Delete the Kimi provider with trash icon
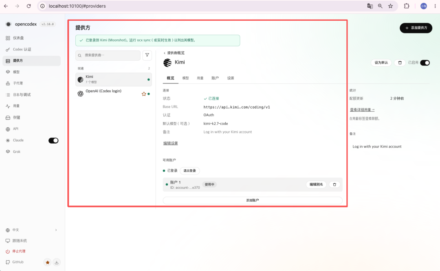The image size is (440, 271). click(x=400, y=63)
